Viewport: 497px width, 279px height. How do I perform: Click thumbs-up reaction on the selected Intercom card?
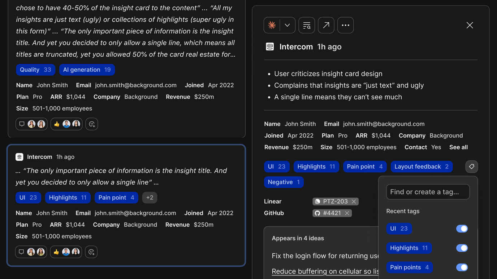point(66,252)
